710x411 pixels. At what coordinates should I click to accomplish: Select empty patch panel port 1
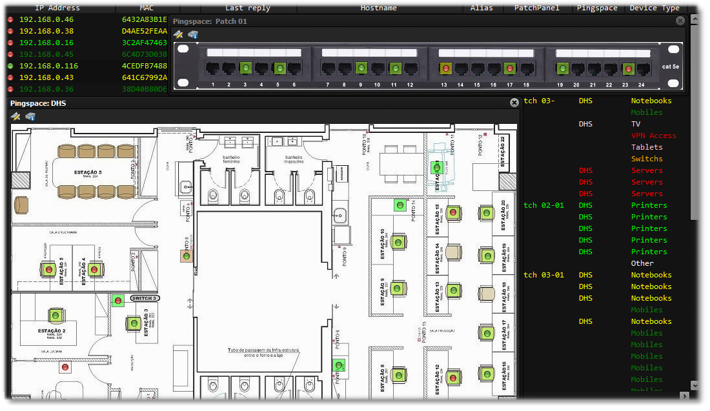(213, 69)
